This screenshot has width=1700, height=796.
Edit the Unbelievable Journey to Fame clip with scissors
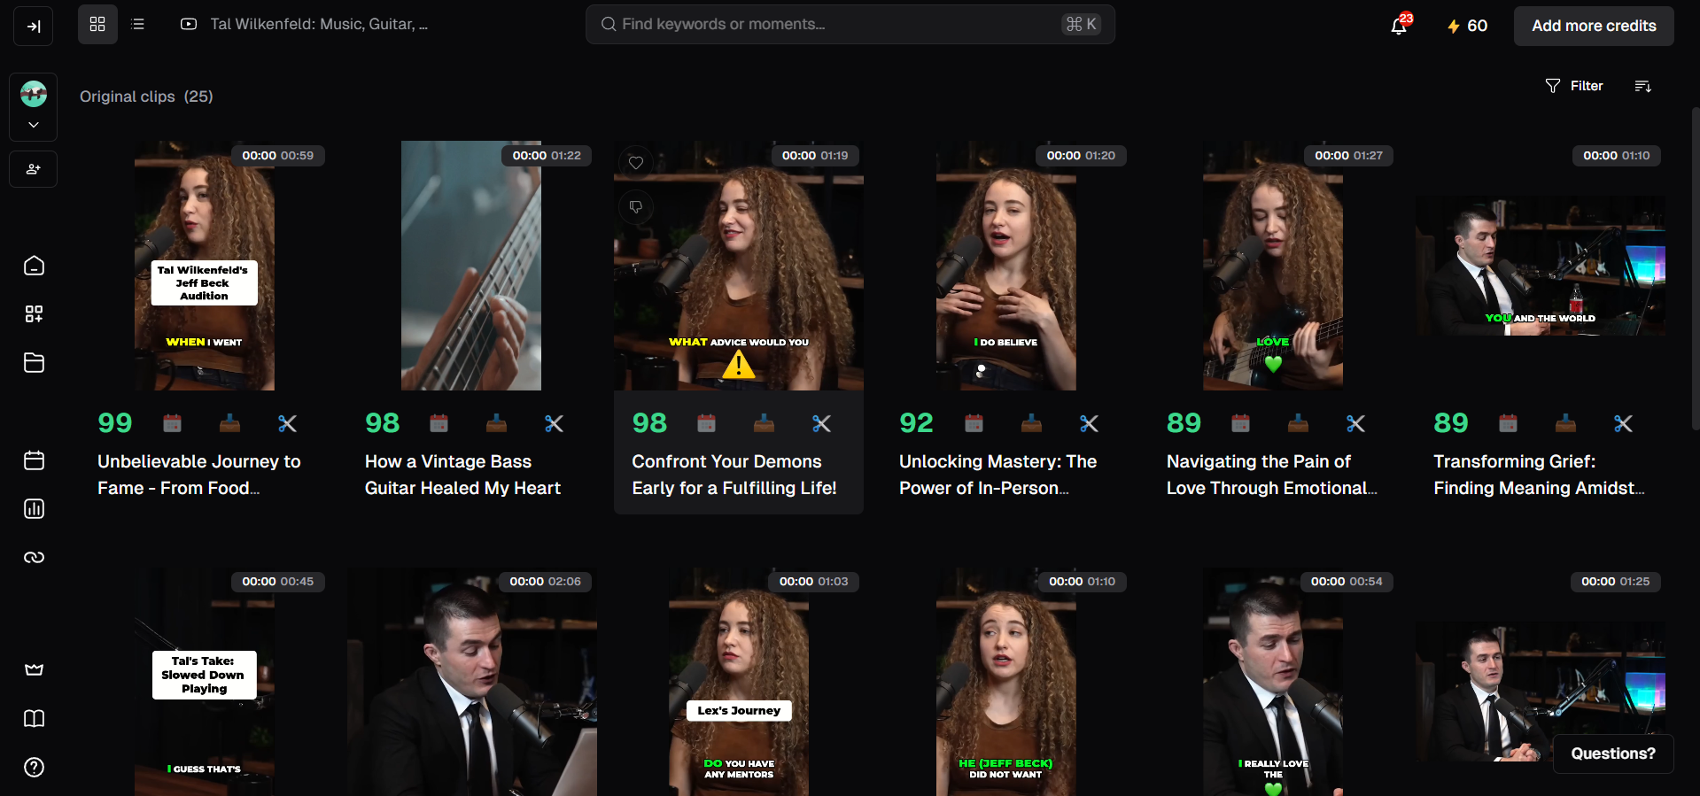click(x=287, y=423)
